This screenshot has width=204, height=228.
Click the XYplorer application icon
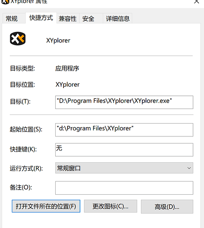[x=18, y=39]
